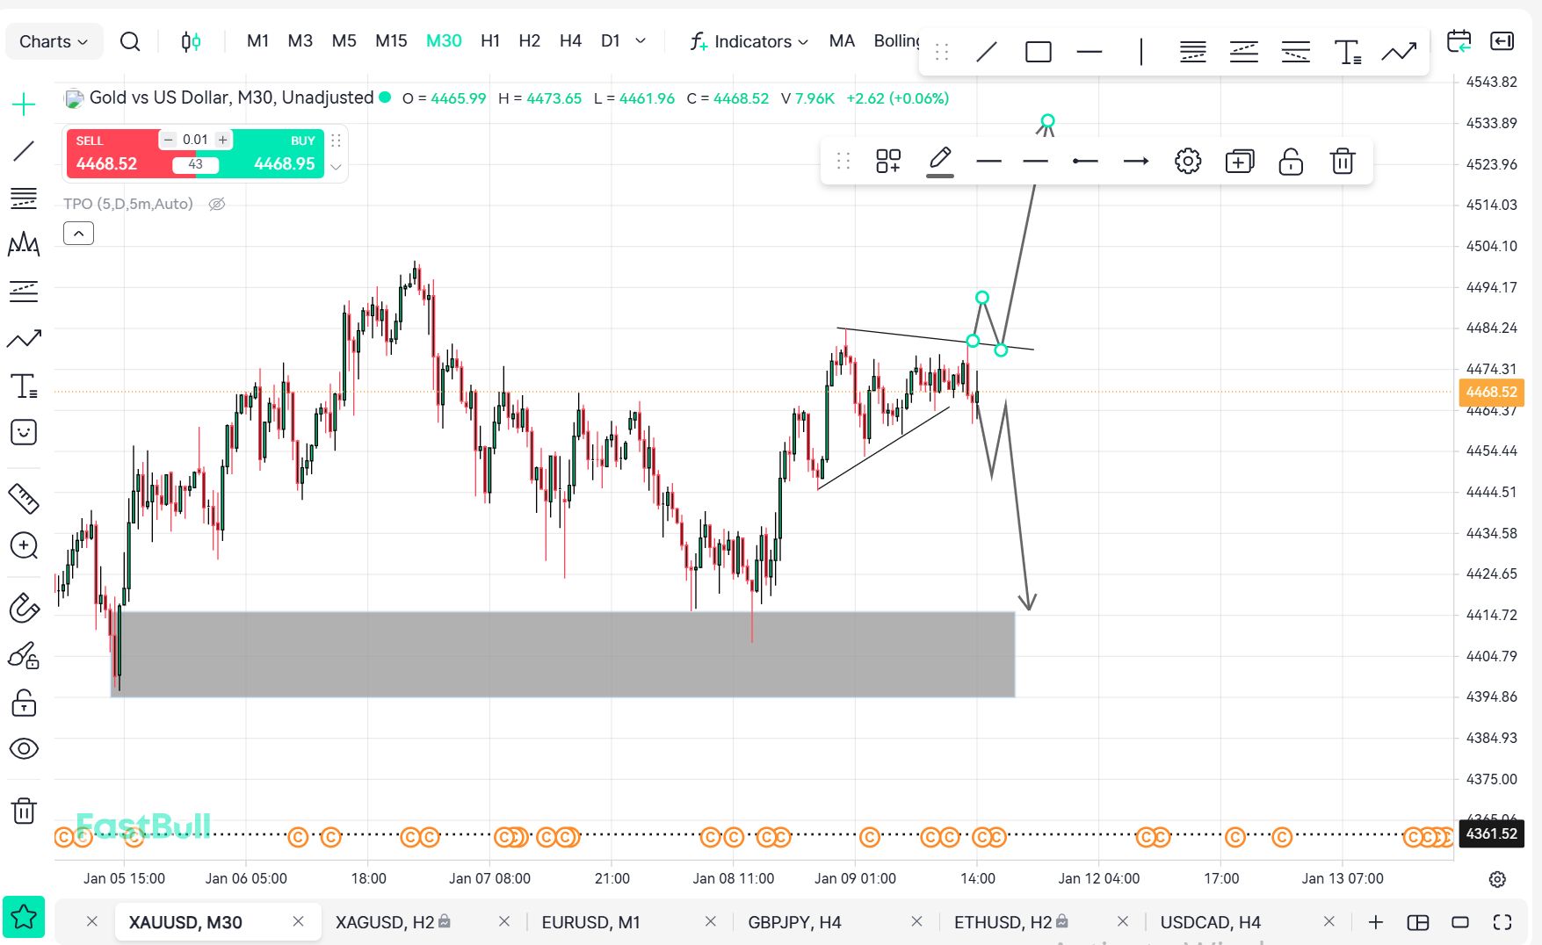Expand the Indicators dropdown
This screenshot has width=1542, height=945.
point(749,41)
